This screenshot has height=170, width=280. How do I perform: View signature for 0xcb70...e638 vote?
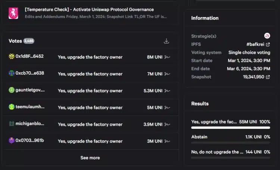point(167,74)
